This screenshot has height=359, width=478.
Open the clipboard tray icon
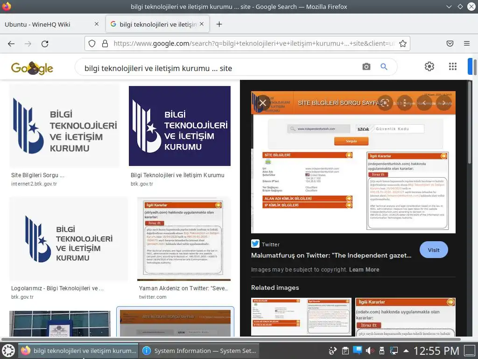click(x=345, y=351)
